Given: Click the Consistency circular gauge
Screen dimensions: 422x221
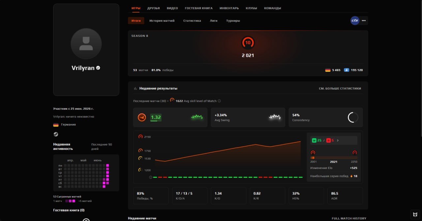Looking at the screenshot, I should click(x=353, y=117).
